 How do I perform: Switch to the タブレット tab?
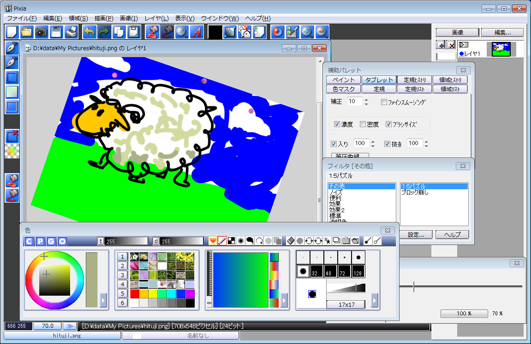379,79
